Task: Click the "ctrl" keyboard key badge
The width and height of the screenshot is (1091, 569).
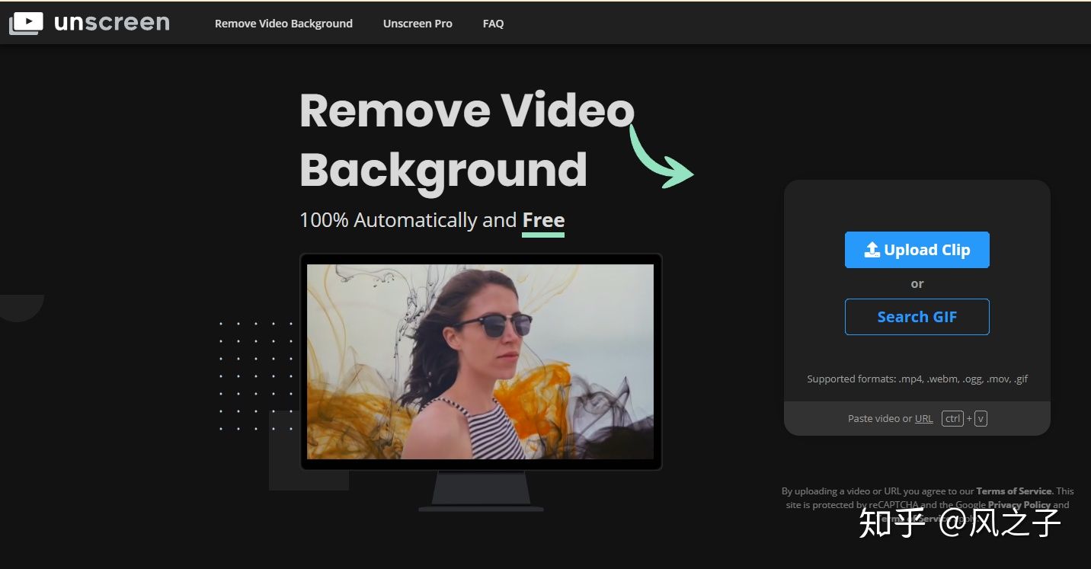Action: (952, 418)
